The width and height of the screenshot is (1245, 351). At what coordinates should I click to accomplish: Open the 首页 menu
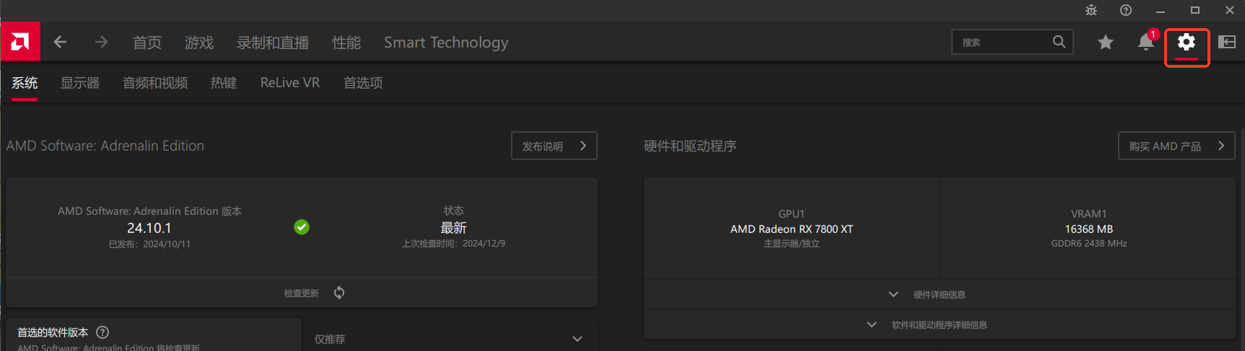point(147,43)
